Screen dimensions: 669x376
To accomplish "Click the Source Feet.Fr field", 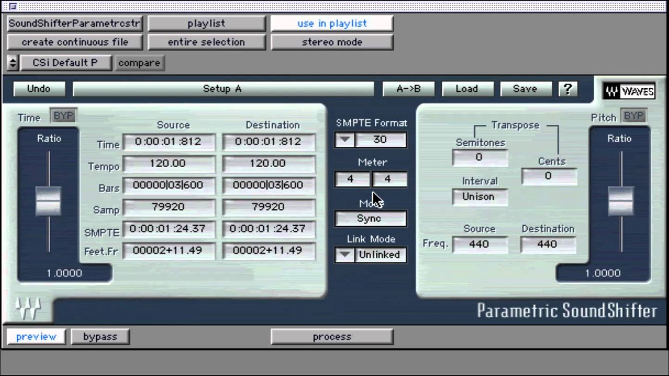I will (x=169, y=251).
